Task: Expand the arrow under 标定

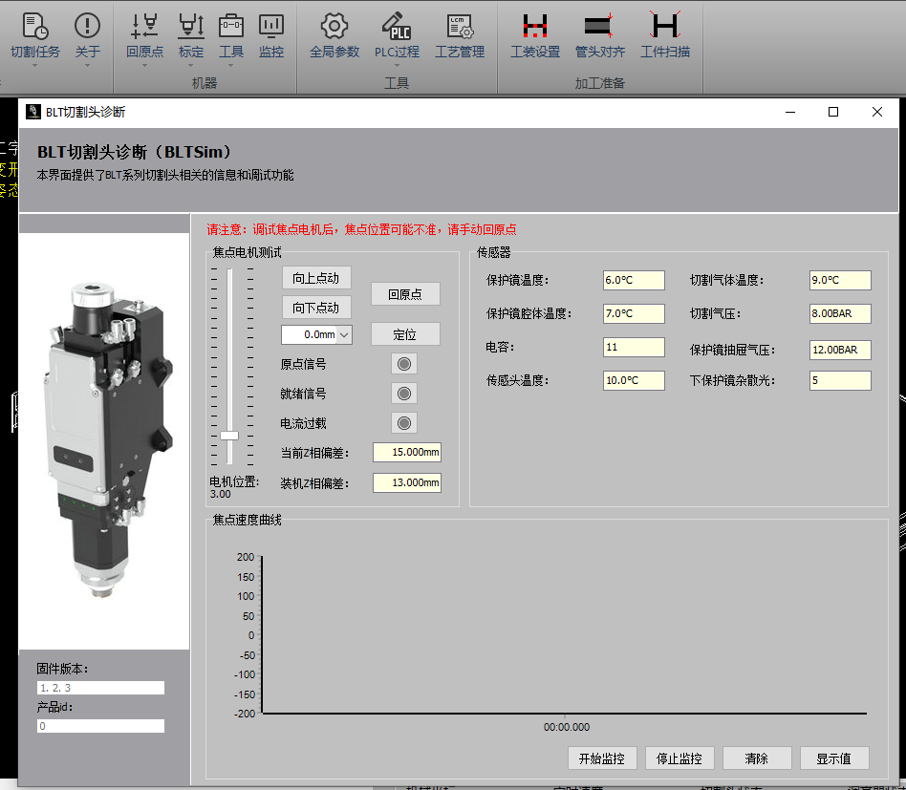Action: pyautogui.click(x=191, y=65)
